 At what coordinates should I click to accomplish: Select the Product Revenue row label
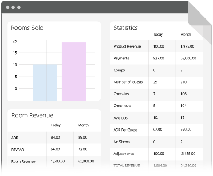point(127,46)
